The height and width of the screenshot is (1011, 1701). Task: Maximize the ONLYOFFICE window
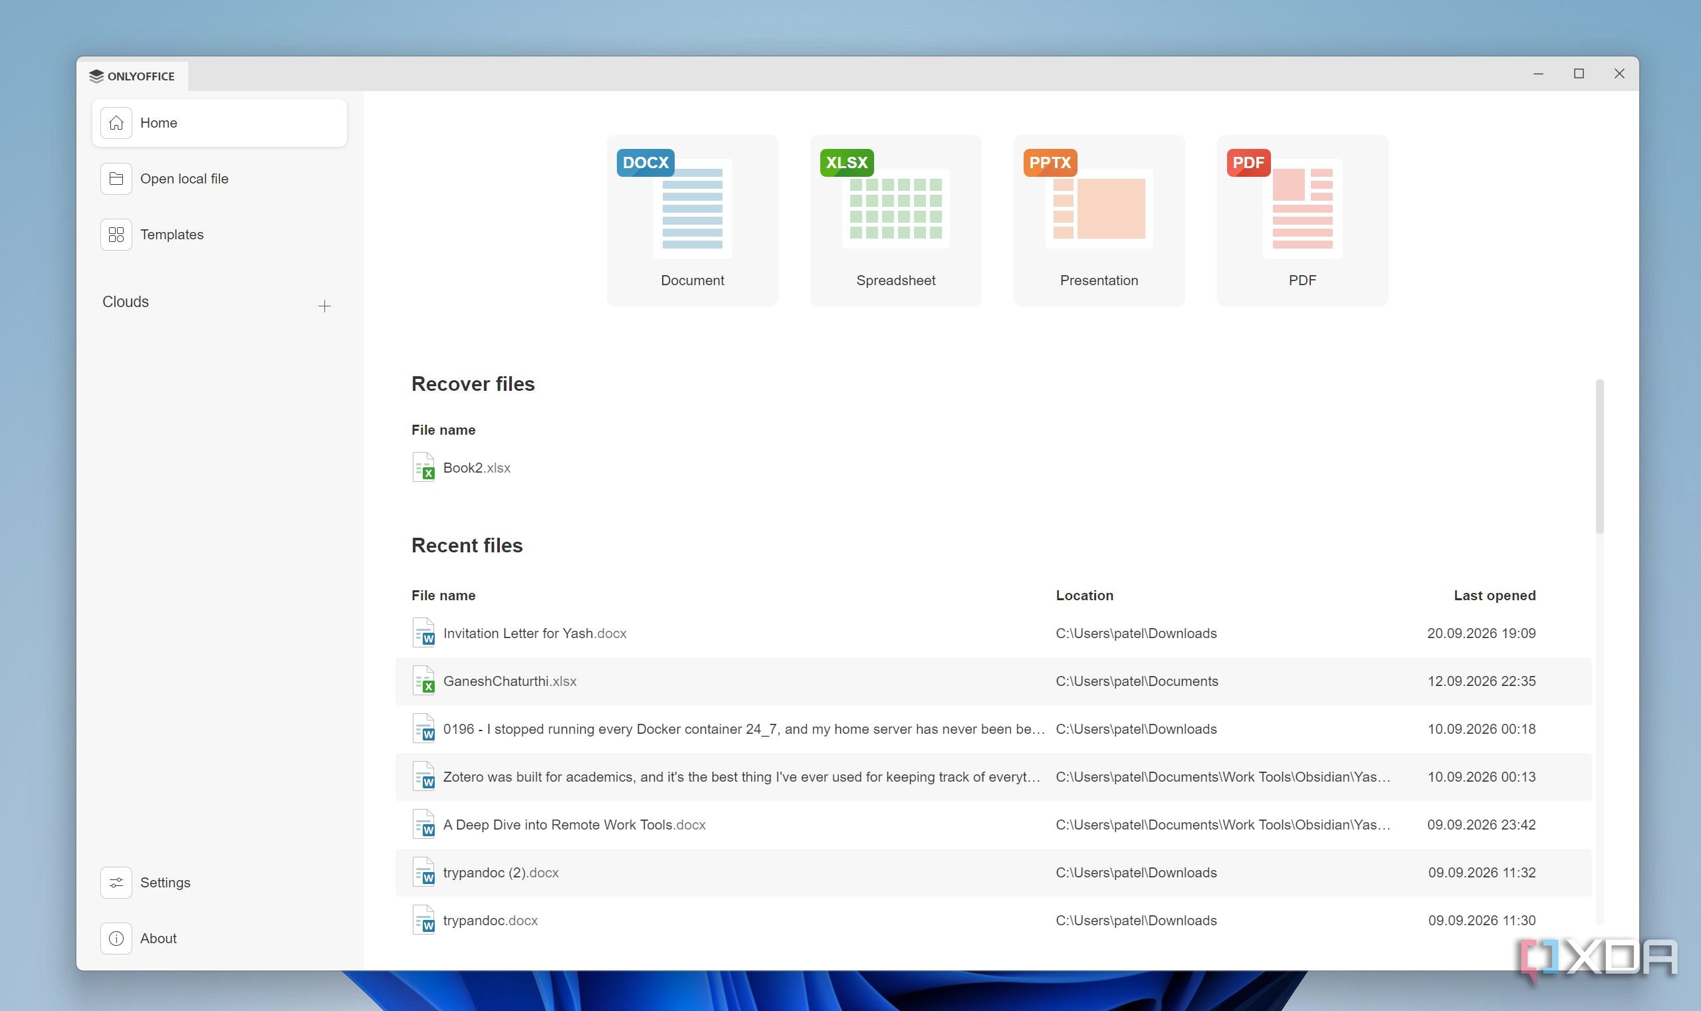pyautogui.click(x=1579, y=74)
